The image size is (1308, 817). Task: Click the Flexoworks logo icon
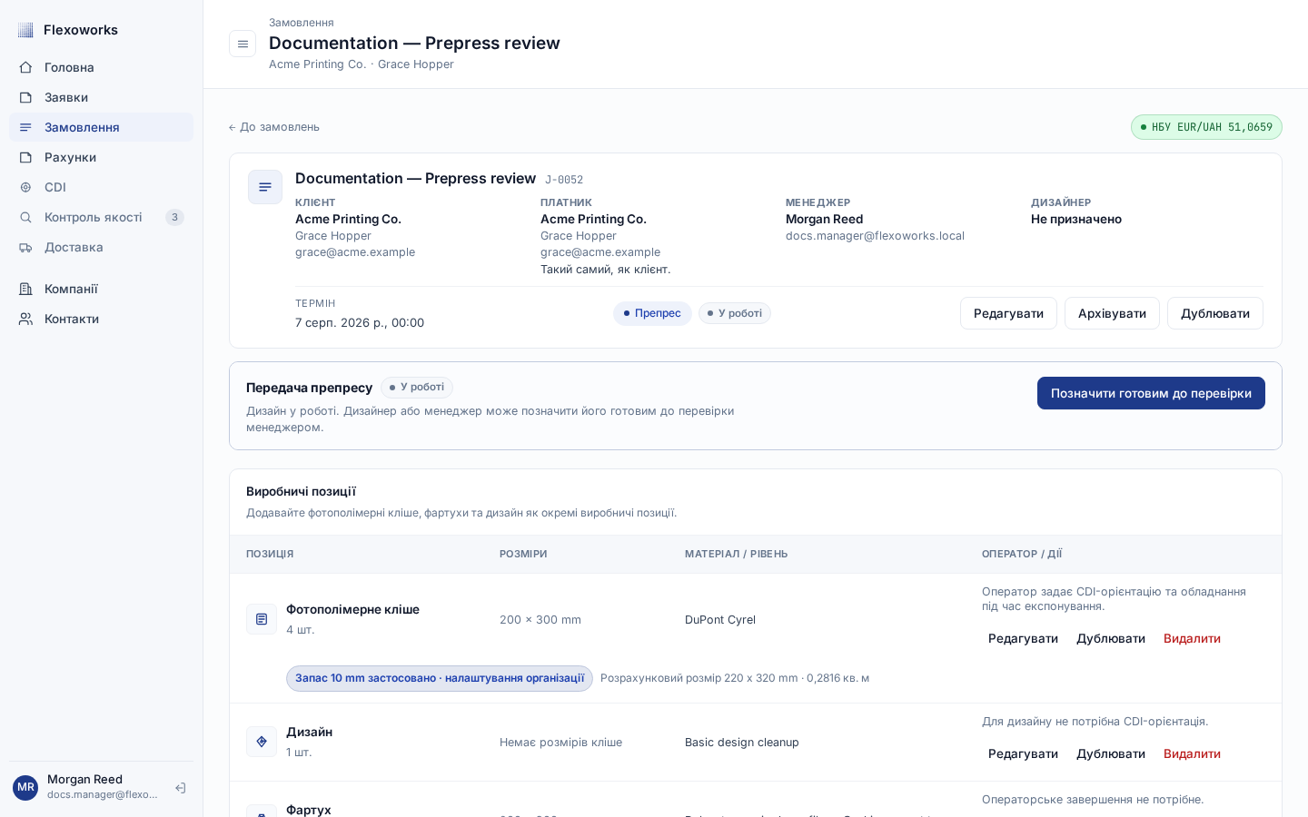(25, 30)
